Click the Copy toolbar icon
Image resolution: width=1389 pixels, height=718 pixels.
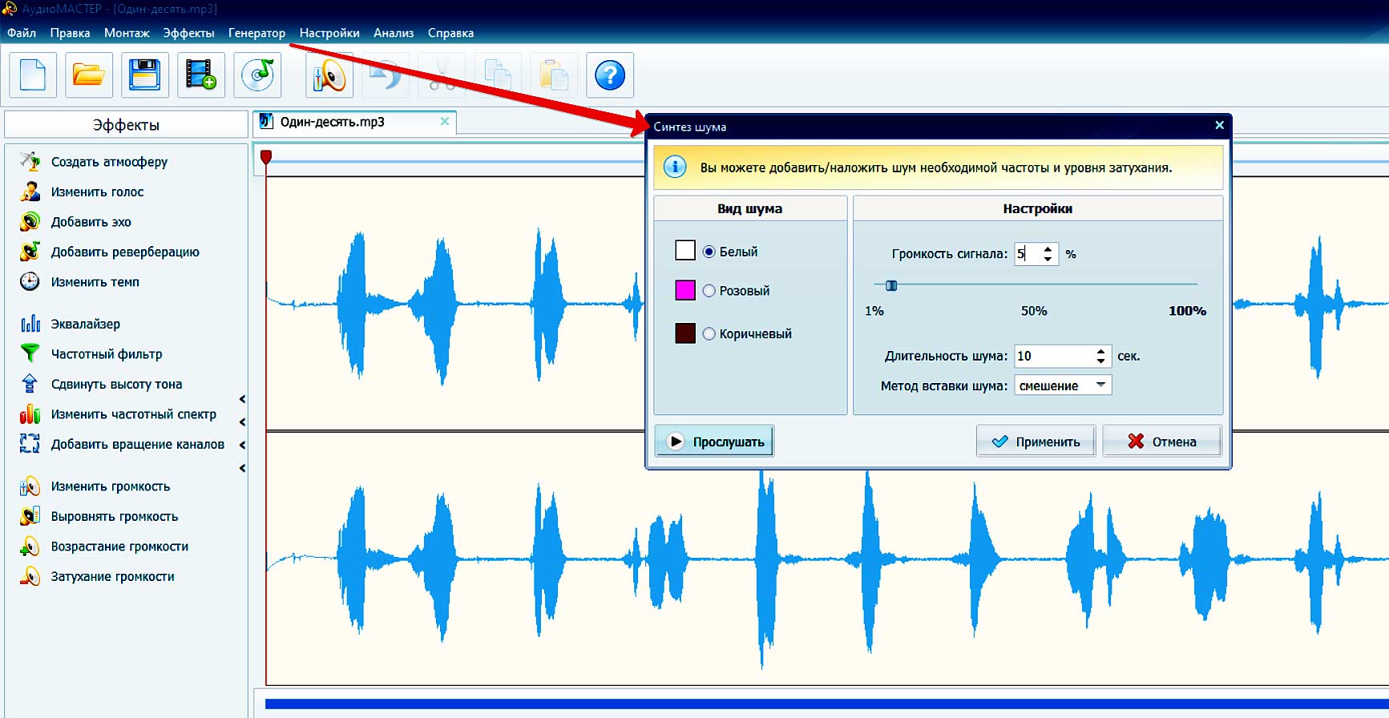[498, 75]
